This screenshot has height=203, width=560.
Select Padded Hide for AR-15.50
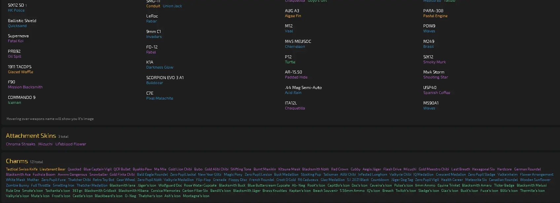(x=296, y=77)
